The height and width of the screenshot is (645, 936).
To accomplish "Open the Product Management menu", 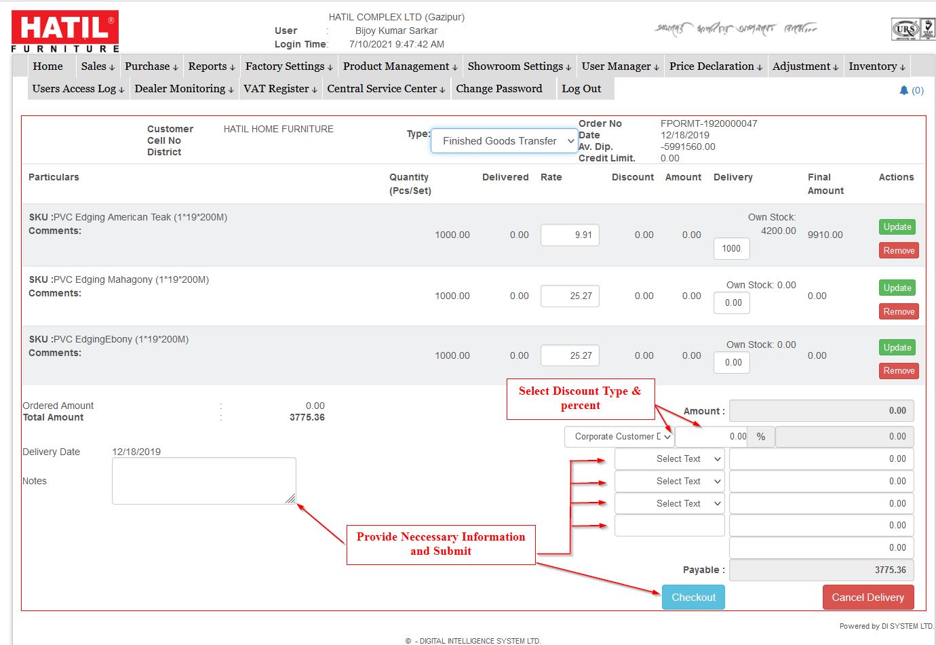I will pos(400,66).
